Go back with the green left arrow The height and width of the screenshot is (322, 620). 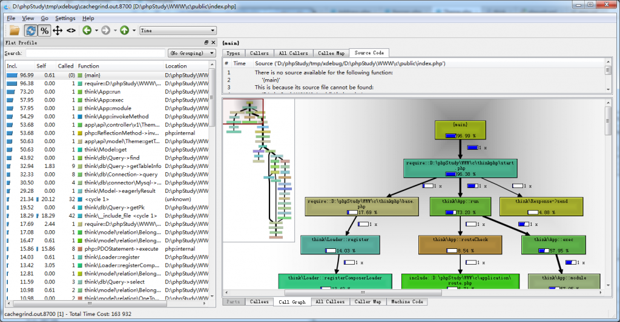pyautogui.click(x=87, y=30)
